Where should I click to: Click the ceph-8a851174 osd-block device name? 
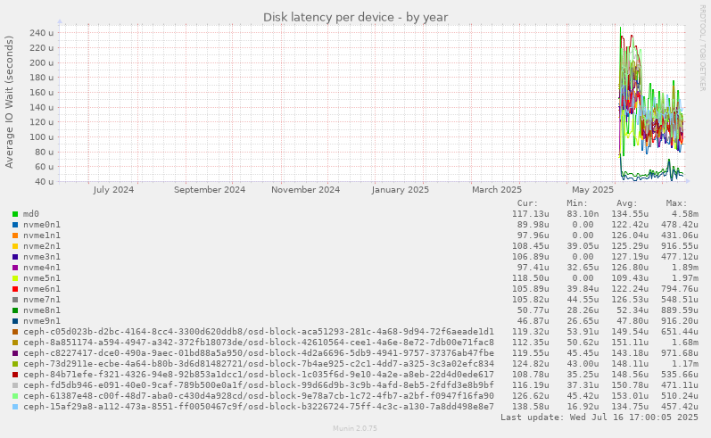click(x=259, y=343)
